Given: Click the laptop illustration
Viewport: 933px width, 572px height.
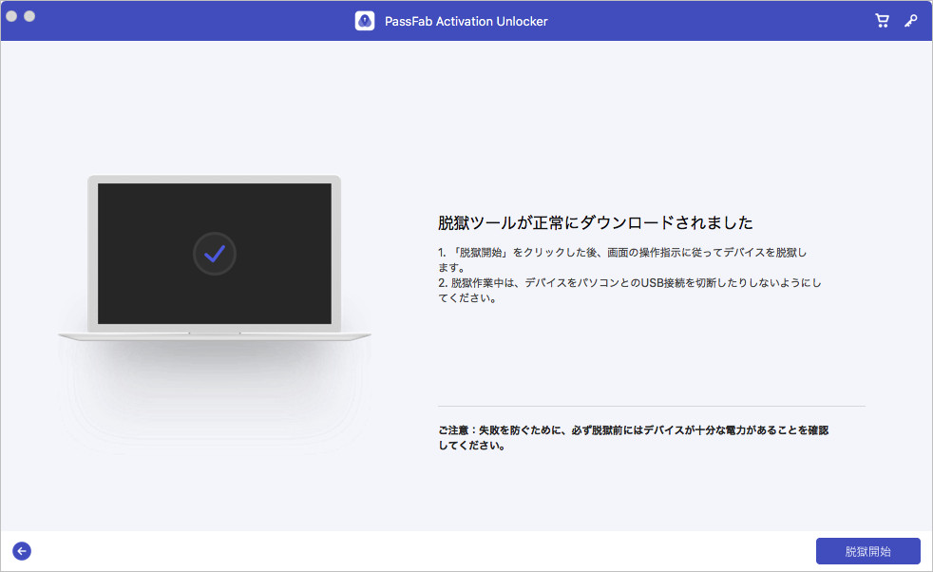Looking at the screenshot, I should coord(214,257).
